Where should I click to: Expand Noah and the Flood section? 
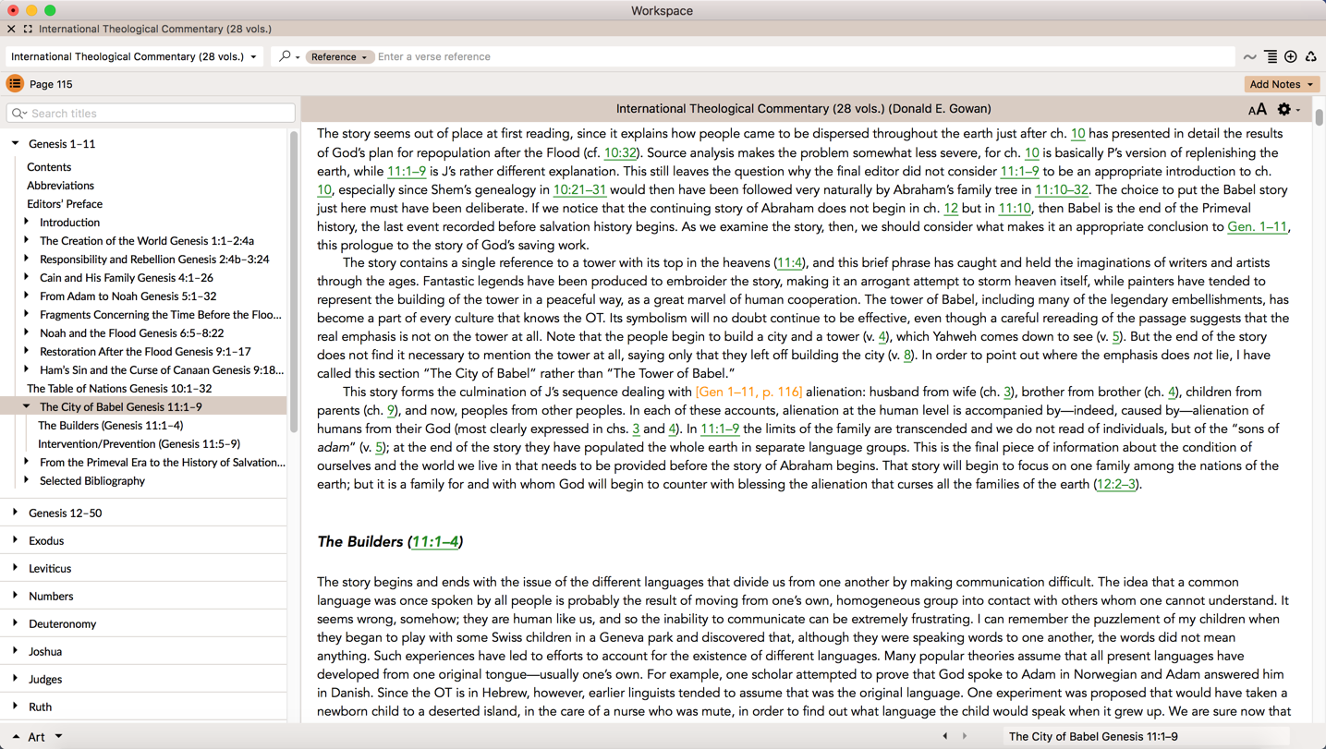pos(27,333)
